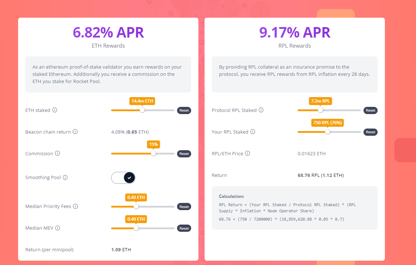Click info icon next to Smoothing Pool
Screen dimensions: 416x265
[x=65, y=178]
